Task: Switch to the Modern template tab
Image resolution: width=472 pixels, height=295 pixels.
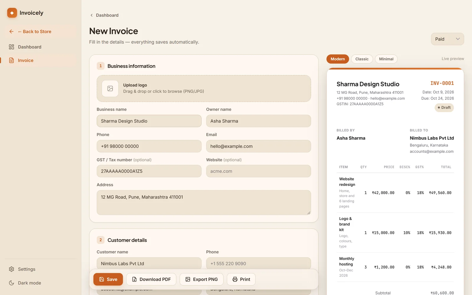Action: (337, 59)
